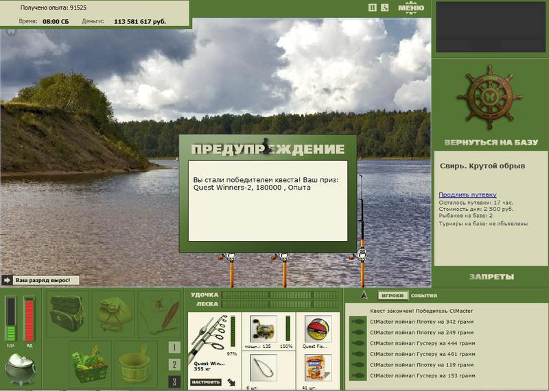549x391 pixels.
Task: Open the map and feather journal icon
Action: 160,314
